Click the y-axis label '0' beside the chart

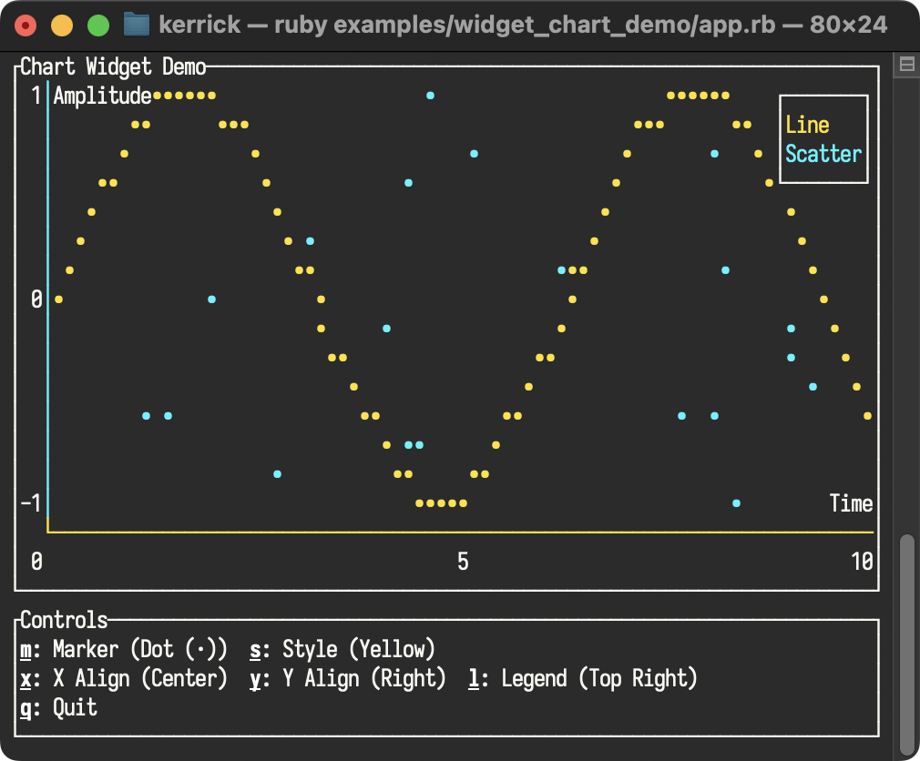point(36,299)
